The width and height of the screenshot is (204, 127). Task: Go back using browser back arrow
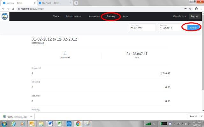(4, 9)
